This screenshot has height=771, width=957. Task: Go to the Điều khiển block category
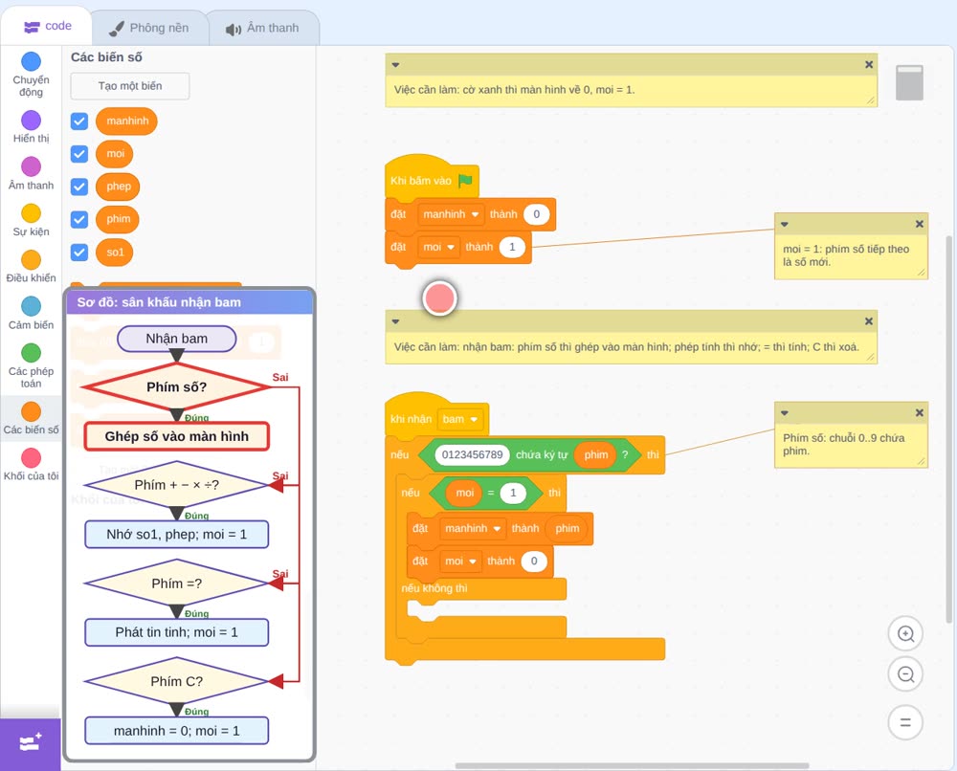[x=31, y=267]
